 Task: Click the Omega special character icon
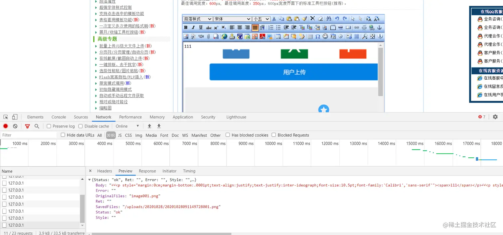tap(318, 37)
